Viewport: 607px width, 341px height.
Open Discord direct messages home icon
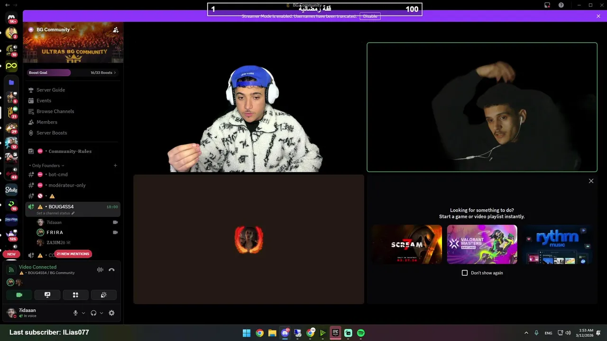click(x=11, y=18)
